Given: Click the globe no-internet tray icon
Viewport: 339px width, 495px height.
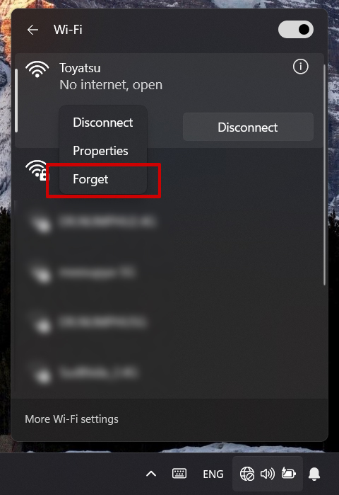Looking at the screenshot, I should [x=247, y=474].
